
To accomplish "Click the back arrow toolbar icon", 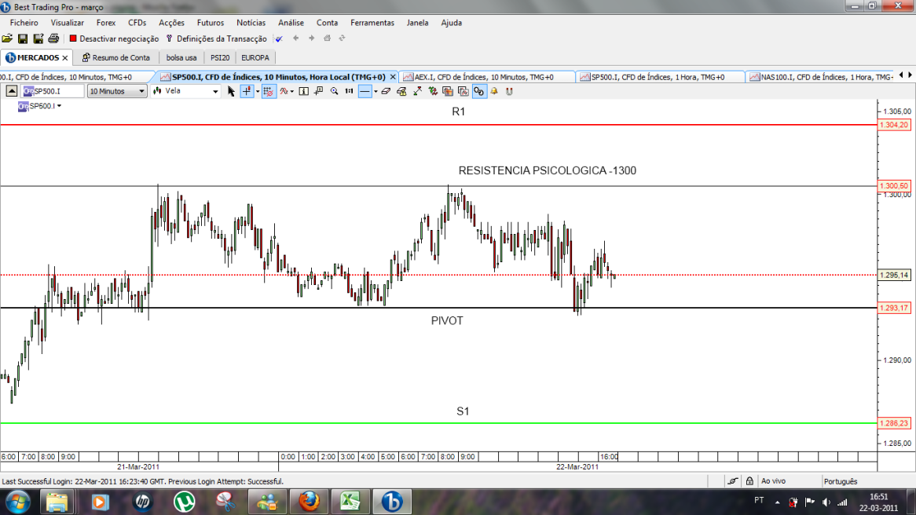I will 295,38.
